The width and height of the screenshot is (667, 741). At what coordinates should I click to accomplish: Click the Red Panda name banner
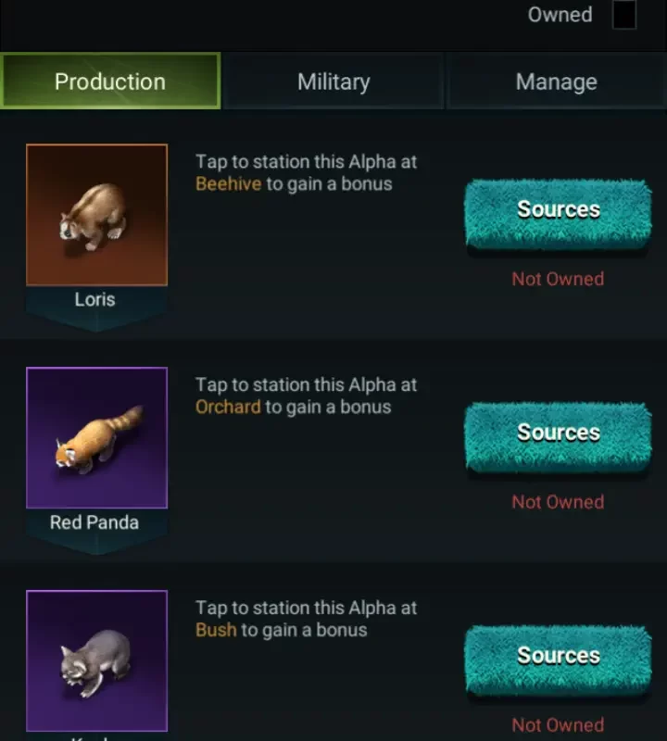tap(94, 523)
